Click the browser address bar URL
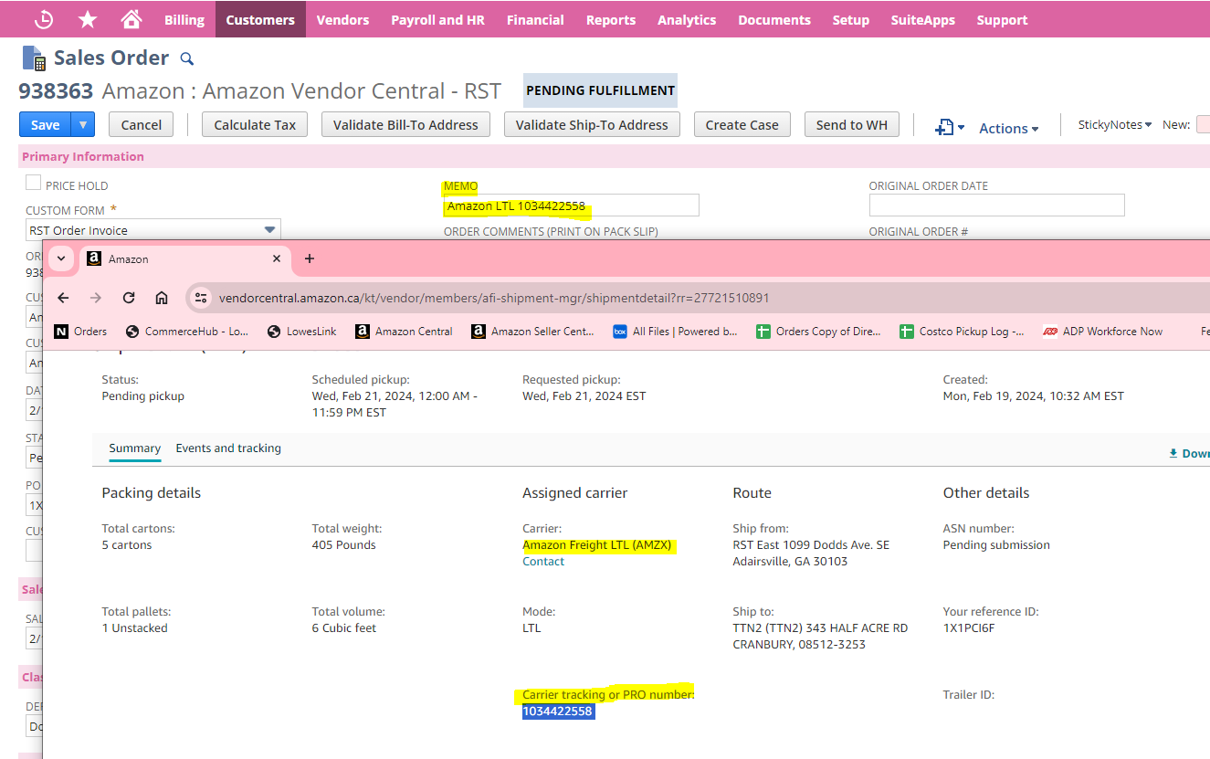 coord(494,298)
